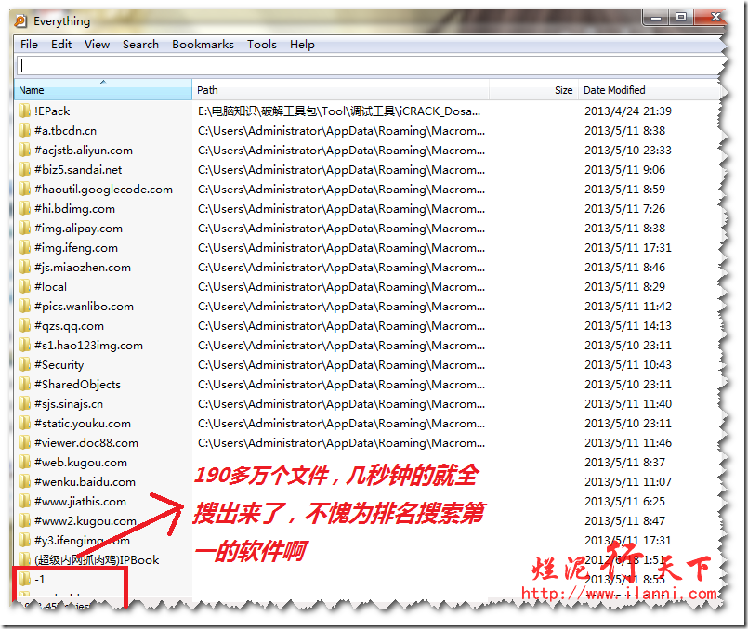The width and height of the screenshot is (748, 629).
Task: Select the (超级内网抓肉鸡)IPBook folder icon
Action: 24,560
